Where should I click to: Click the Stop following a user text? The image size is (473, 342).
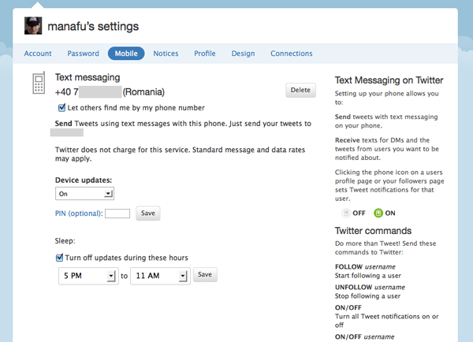click(367, 296)
